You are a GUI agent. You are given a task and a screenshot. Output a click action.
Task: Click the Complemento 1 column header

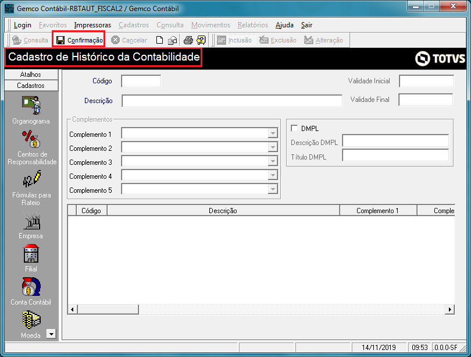(x=378, y=210)
